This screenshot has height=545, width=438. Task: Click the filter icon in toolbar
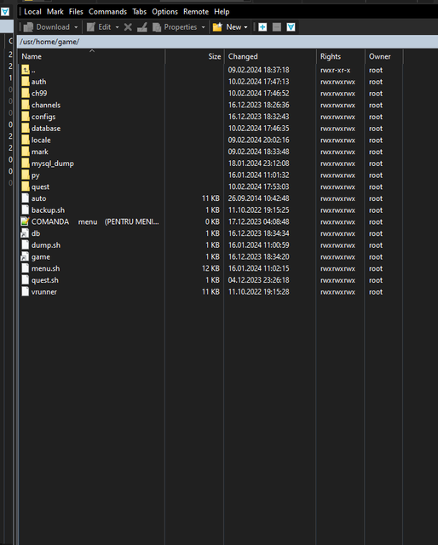coord(291,27)
